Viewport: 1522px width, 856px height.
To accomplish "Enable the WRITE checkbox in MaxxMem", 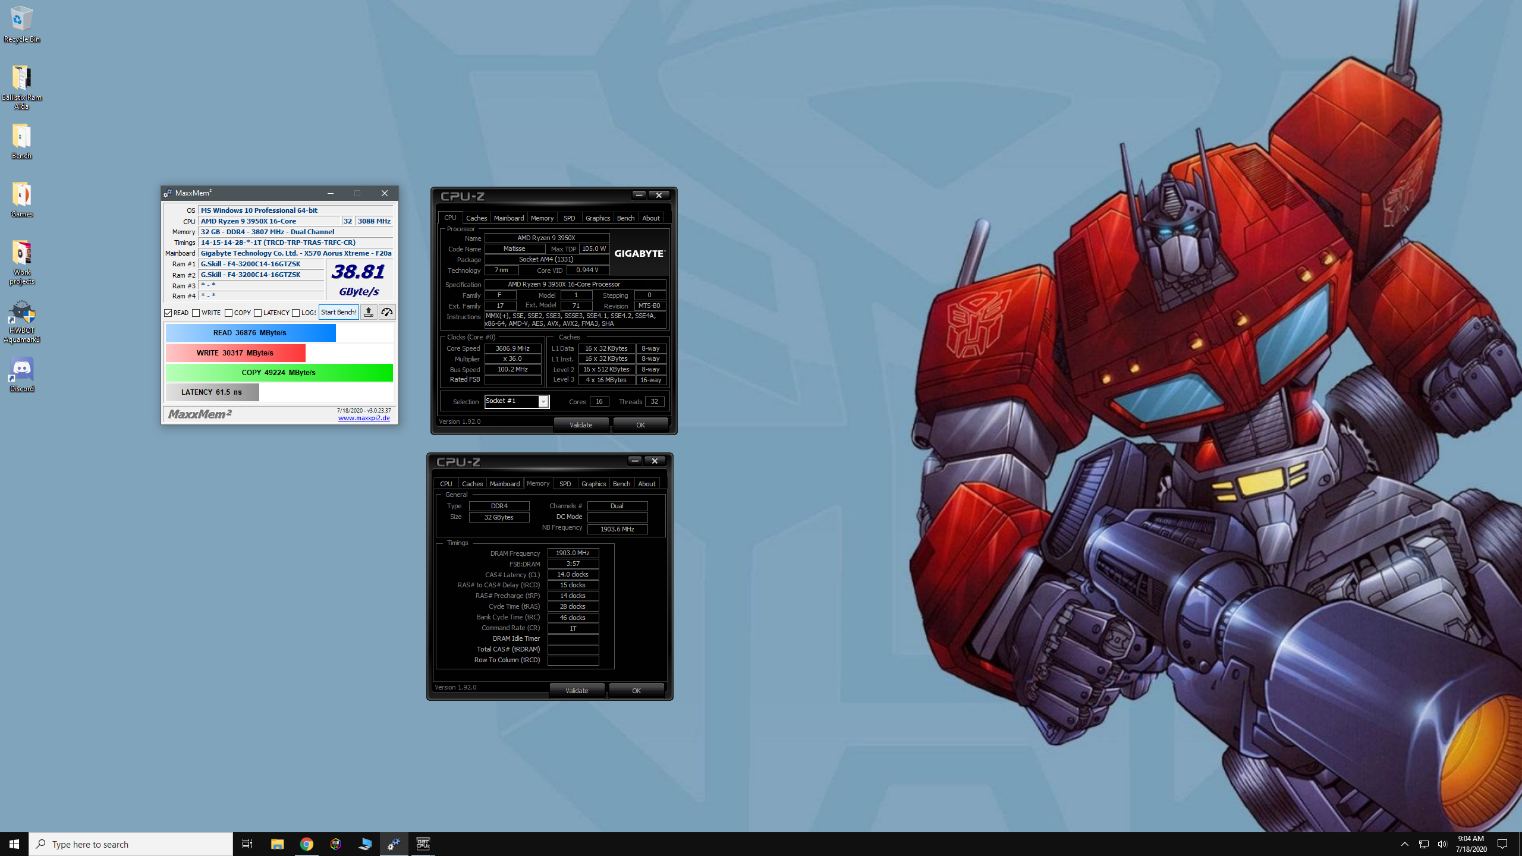I will pyautogui.click(x=196, y=313).
